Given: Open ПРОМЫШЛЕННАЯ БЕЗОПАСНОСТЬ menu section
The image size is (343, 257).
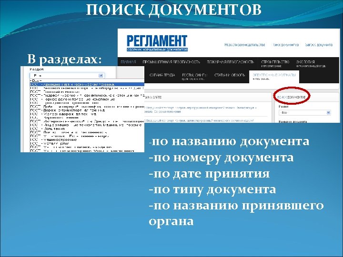Looking at the screenshot, I should 171,62.
